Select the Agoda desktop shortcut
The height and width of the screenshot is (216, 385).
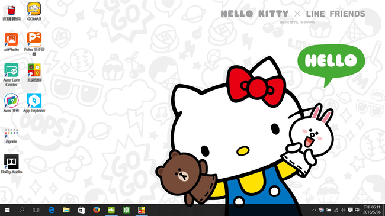pyautogui.click(x=11, y=136)
